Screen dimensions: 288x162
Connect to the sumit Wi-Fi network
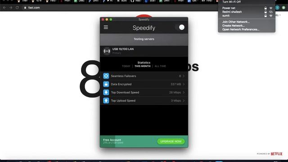coord(247,16)
